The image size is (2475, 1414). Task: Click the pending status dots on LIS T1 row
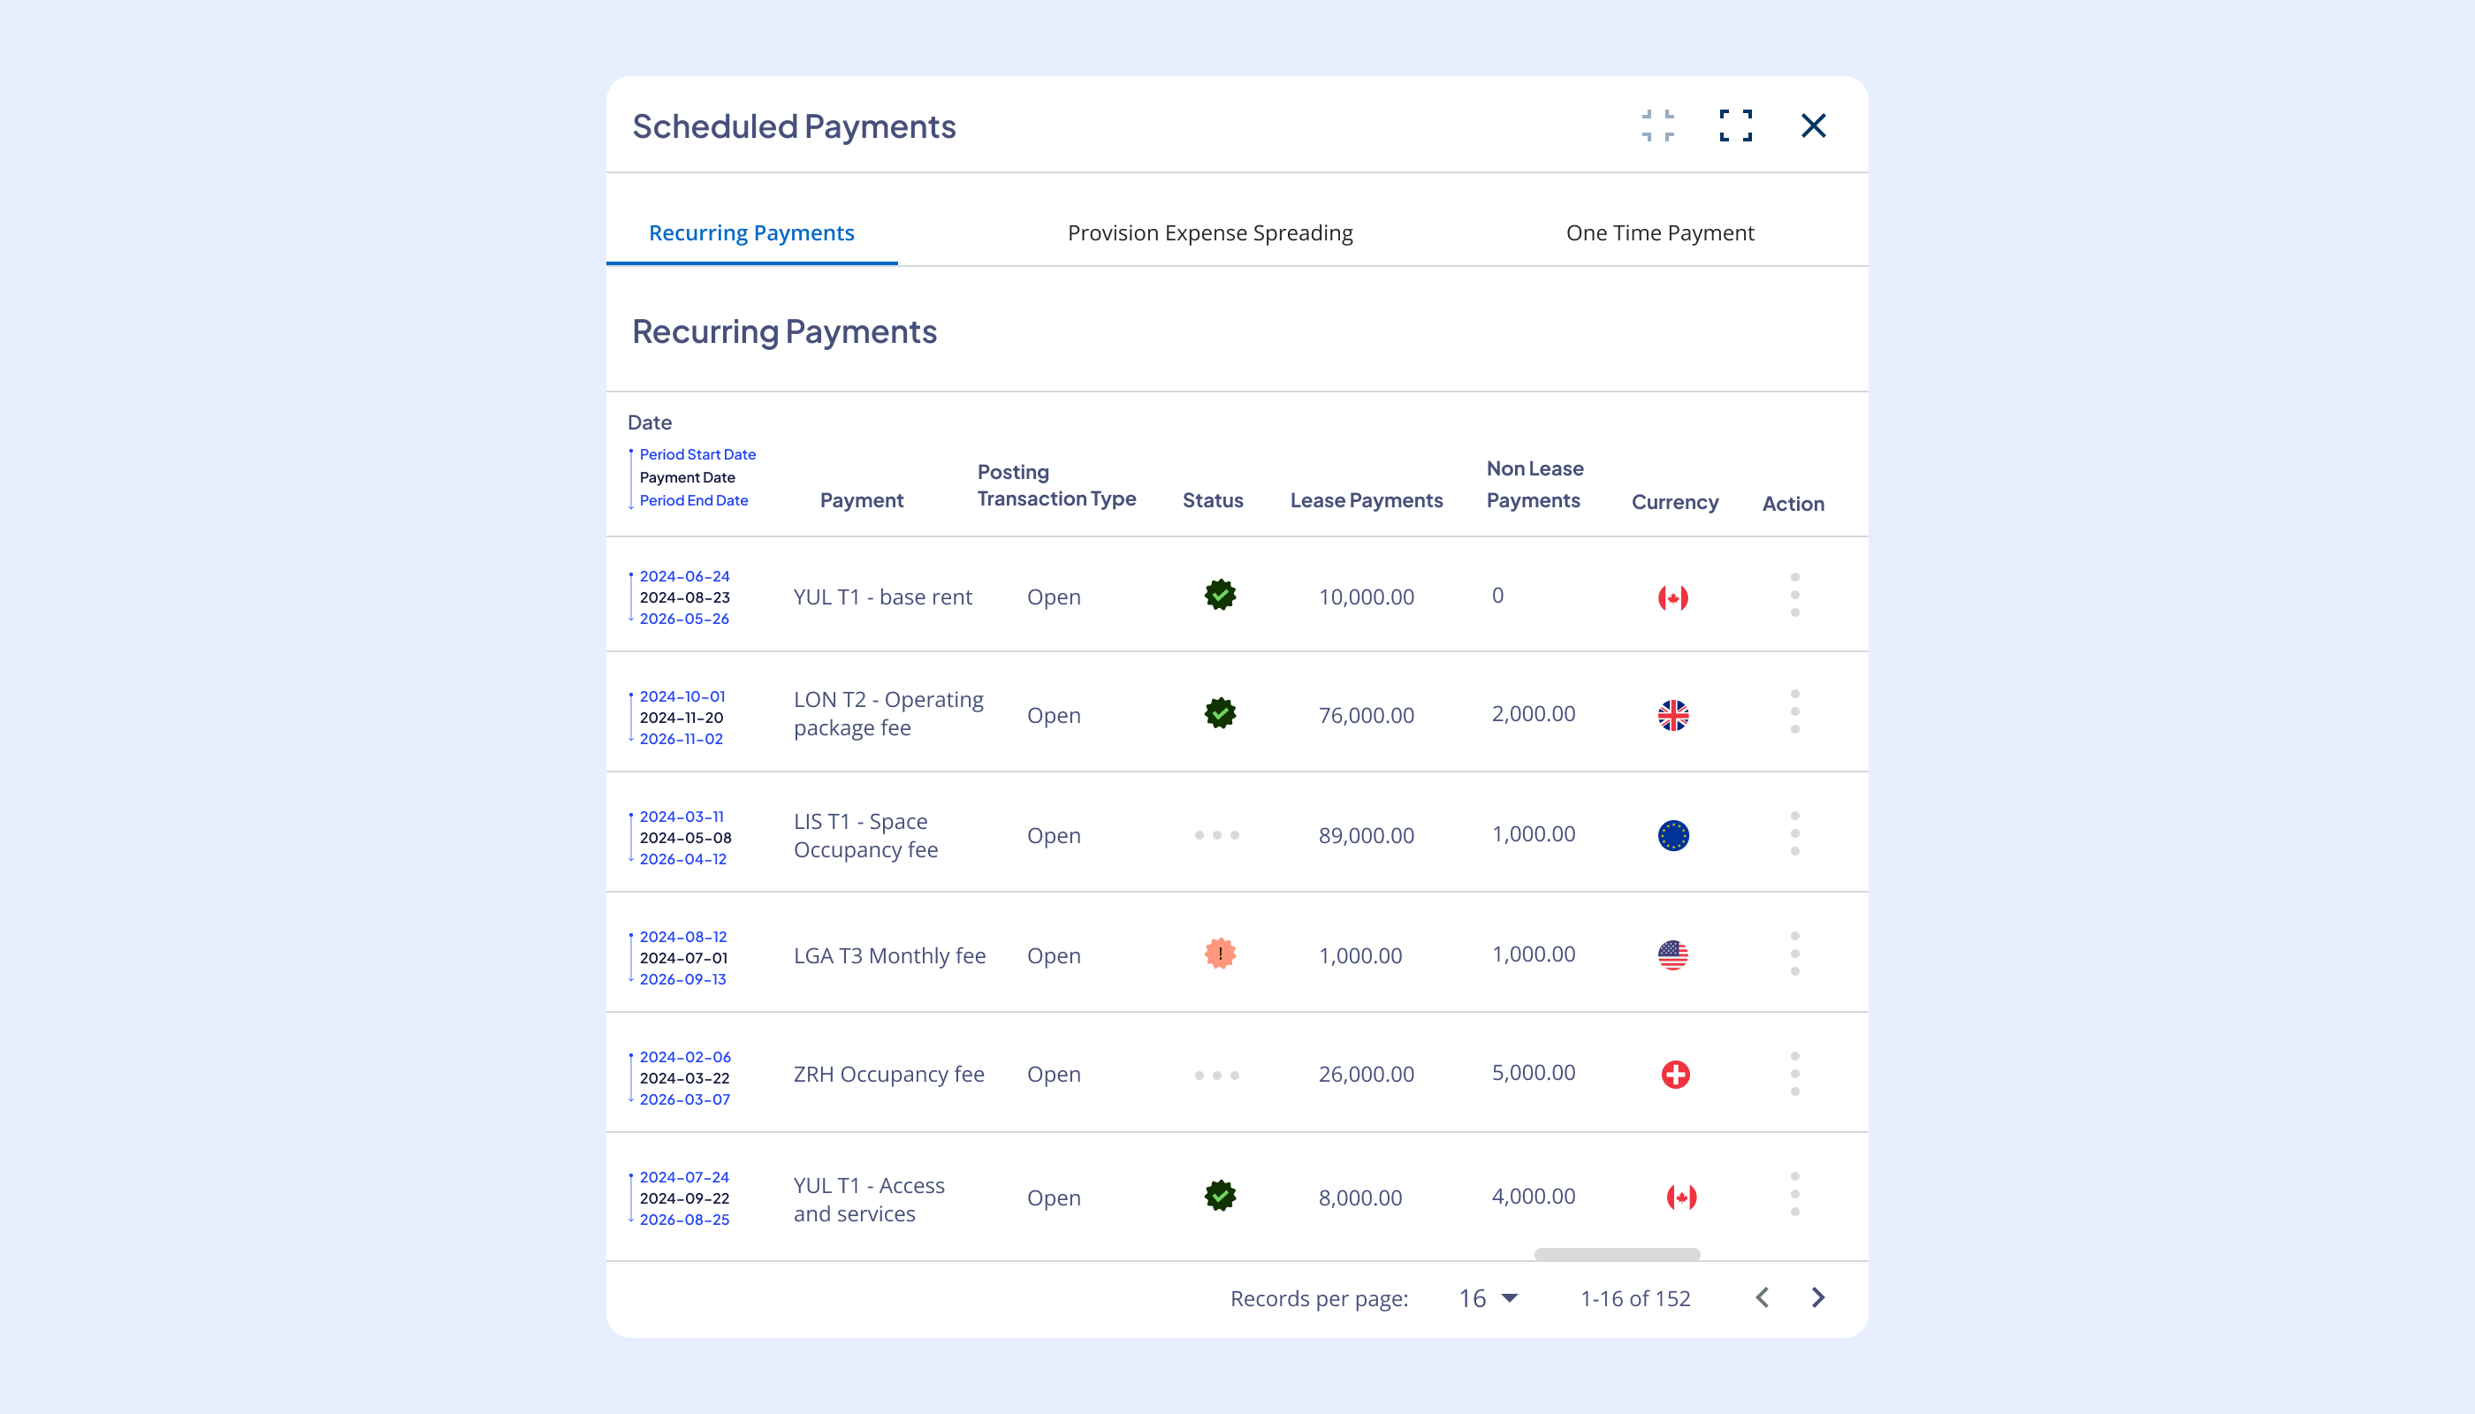click(x=1216, y=834)
